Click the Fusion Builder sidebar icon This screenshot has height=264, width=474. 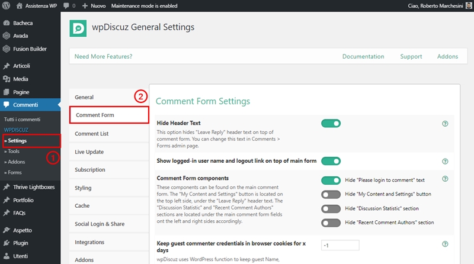pyautogui.click(x=7, y=49)
